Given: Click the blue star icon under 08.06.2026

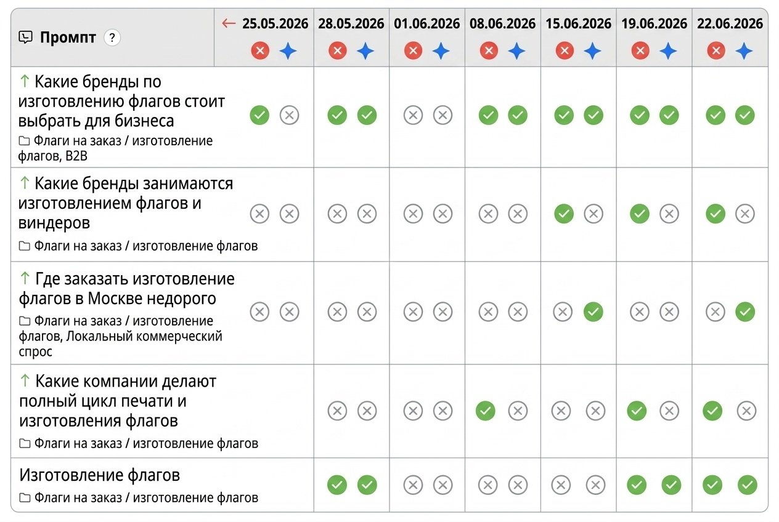Looking at the screenshot, I should tap(516, 50).
